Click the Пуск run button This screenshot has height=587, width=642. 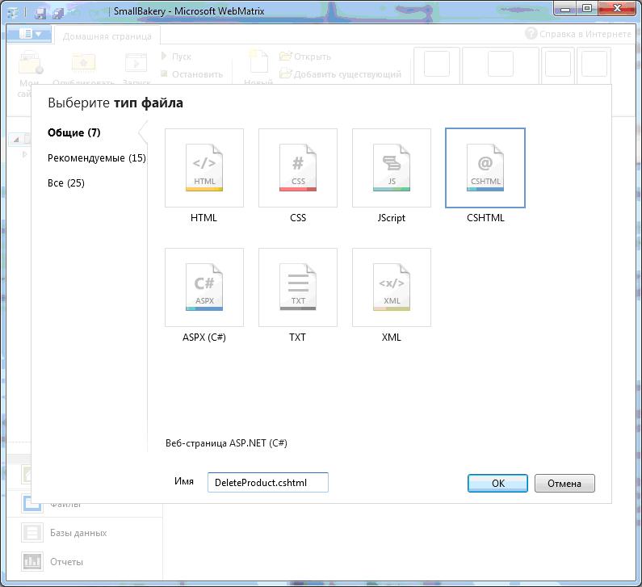[176, 57]
